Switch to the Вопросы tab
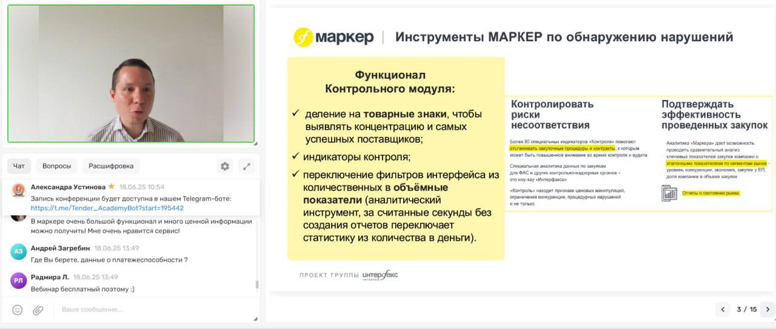Viewport: 776px width, 329px height. click(56, 166)
